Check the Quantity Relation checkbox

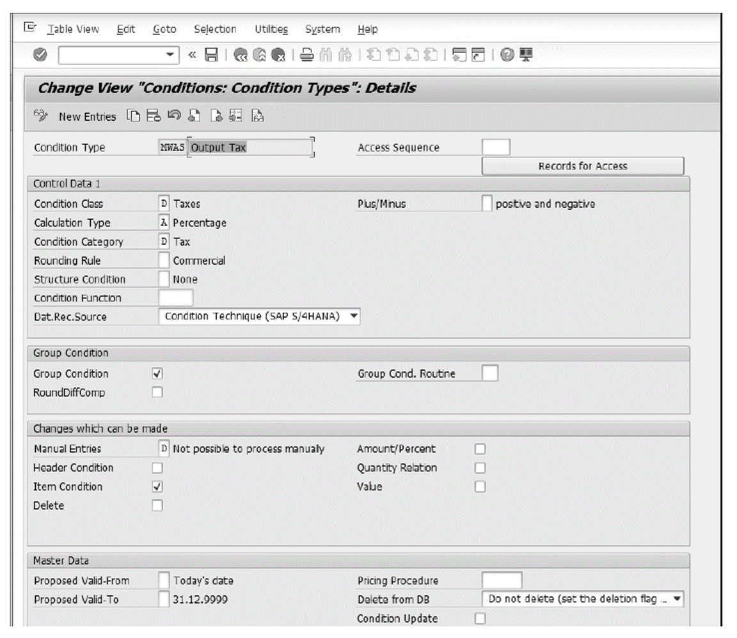[x=480, y=468]
